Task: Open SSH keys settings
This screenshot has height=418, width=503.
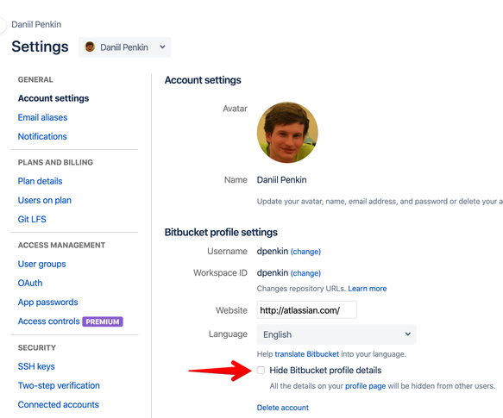Action: (x=36, y=366)
